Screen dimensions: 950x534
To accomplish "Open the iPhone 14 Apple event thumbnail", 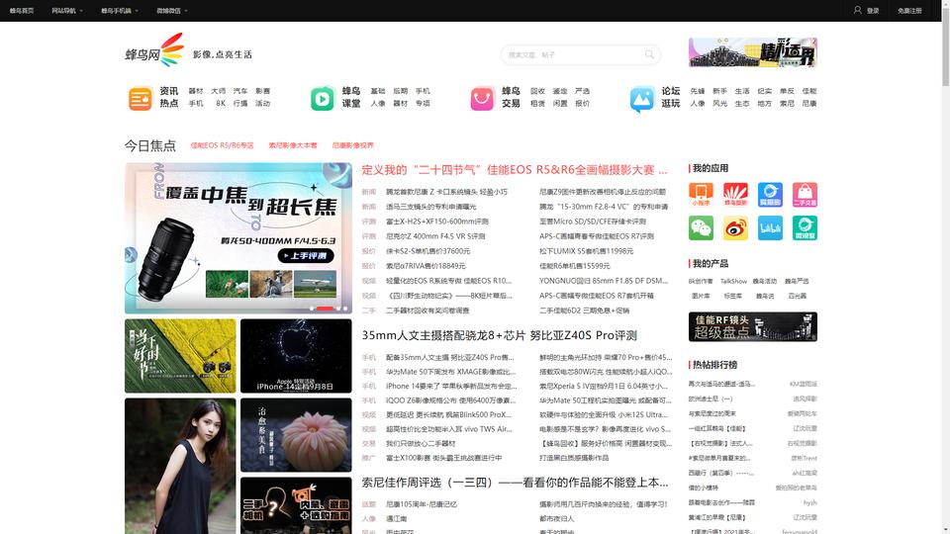I will 296,356.
